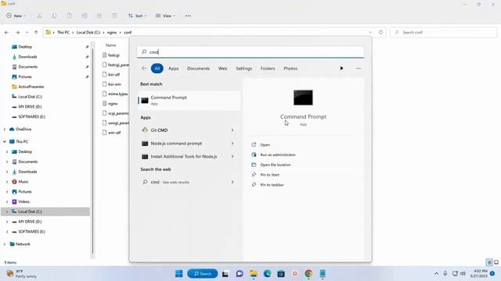
Task: Select the All search filter
Action: [x=157, y=68]
